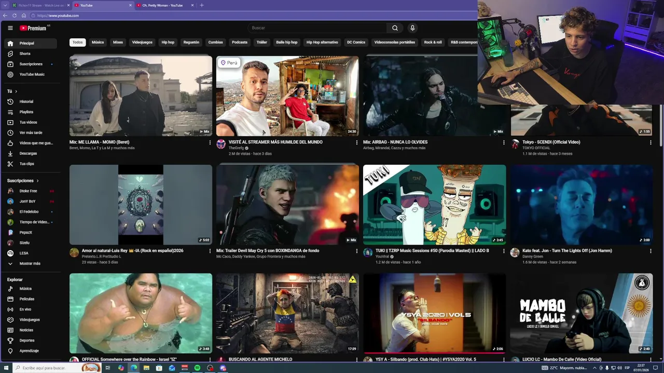Open options menu for Mix: ME LLAMA video
Screen dimensions: 664x373
(x=210, y=142)
